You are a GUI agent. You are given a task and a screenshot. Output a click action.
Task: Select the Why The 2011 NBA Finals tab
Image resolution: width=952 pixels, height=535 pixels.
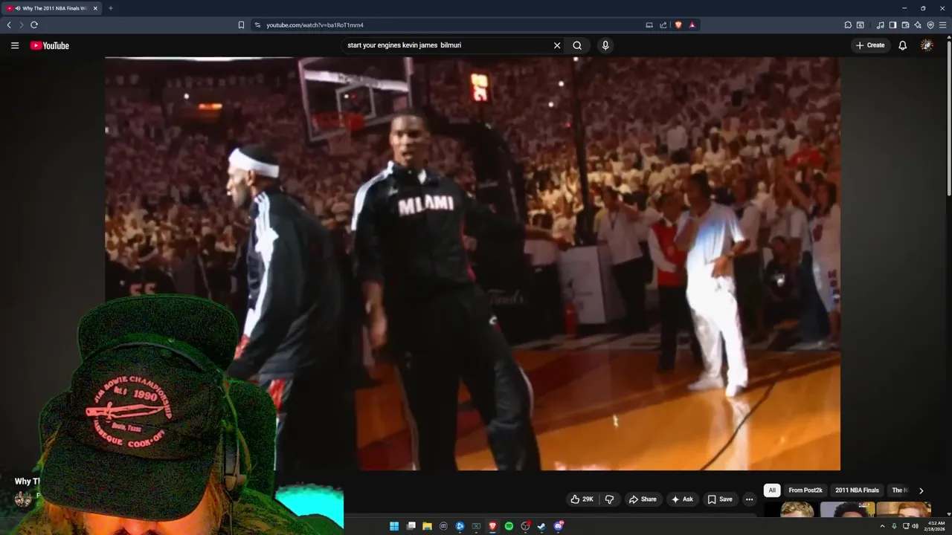(51, 8)
